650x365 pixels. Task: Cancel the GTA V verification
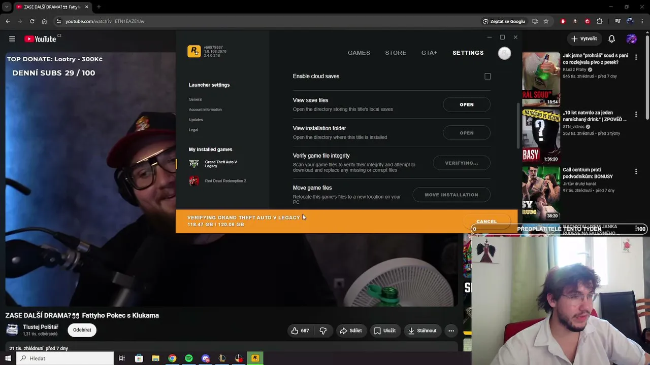486,222
